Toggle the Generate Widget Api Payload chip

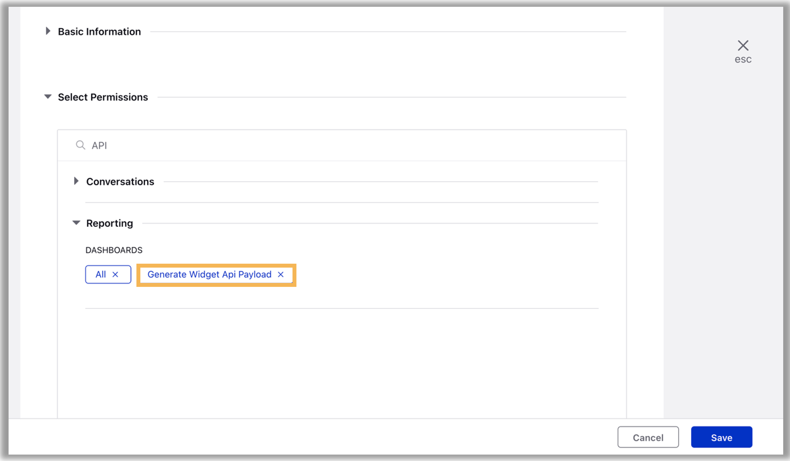coord(209,274)
